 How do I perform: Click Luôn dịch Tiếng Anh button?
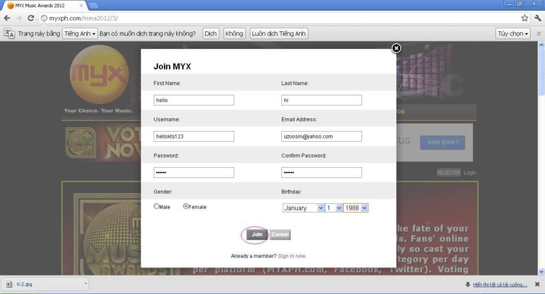[279, 34]
